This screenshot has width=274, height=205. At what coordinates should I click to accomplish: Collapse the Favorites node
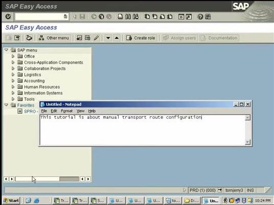[x=6, y=105]
